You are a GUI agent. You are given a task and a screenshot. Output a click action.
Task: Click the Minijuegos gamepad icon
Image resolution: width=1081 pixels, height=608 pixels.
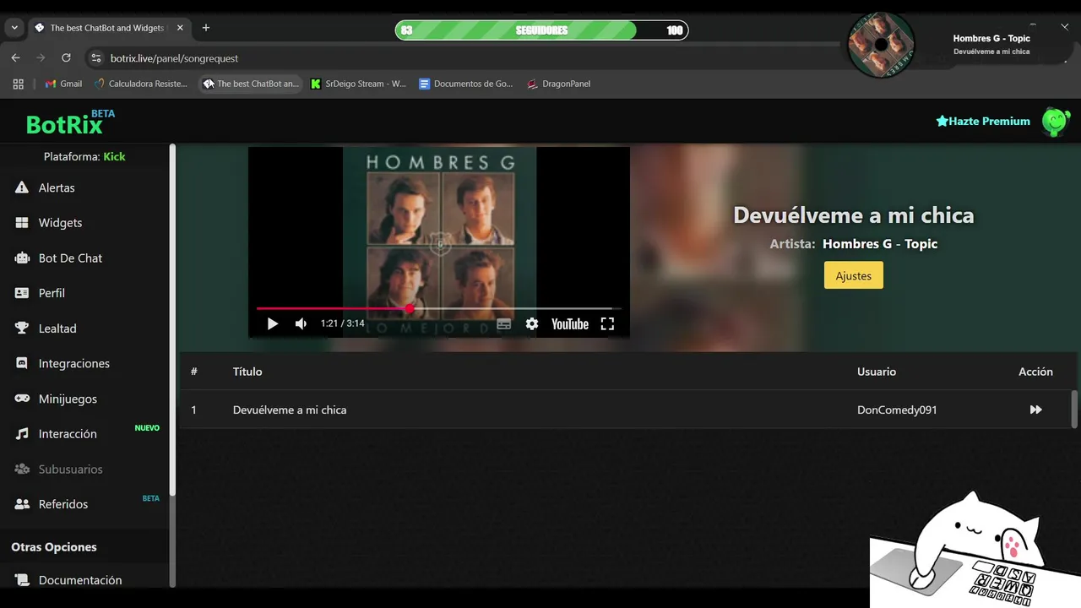22,399
